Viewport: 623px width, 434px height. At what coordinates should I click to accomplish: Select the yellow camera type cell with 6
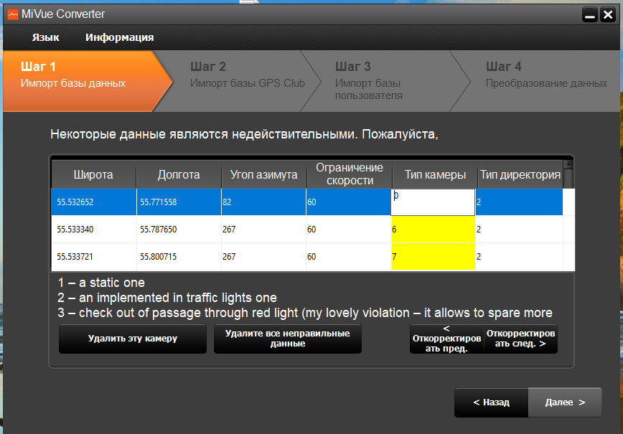pos(433,230)
